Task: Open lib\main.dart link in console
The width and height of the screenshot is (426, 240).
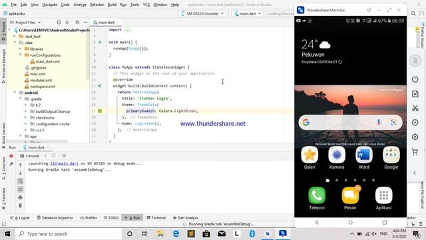Action: (x=65, y=163)
